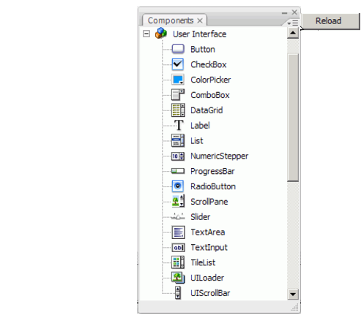Click the Button component icon

click(178, 49)
